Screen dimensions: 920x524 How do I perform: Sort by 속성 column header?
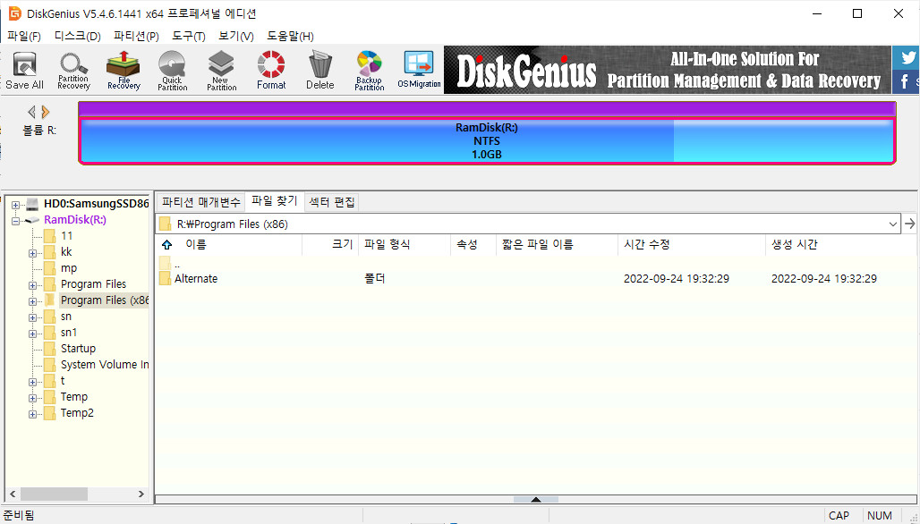(x=474, y=244)
